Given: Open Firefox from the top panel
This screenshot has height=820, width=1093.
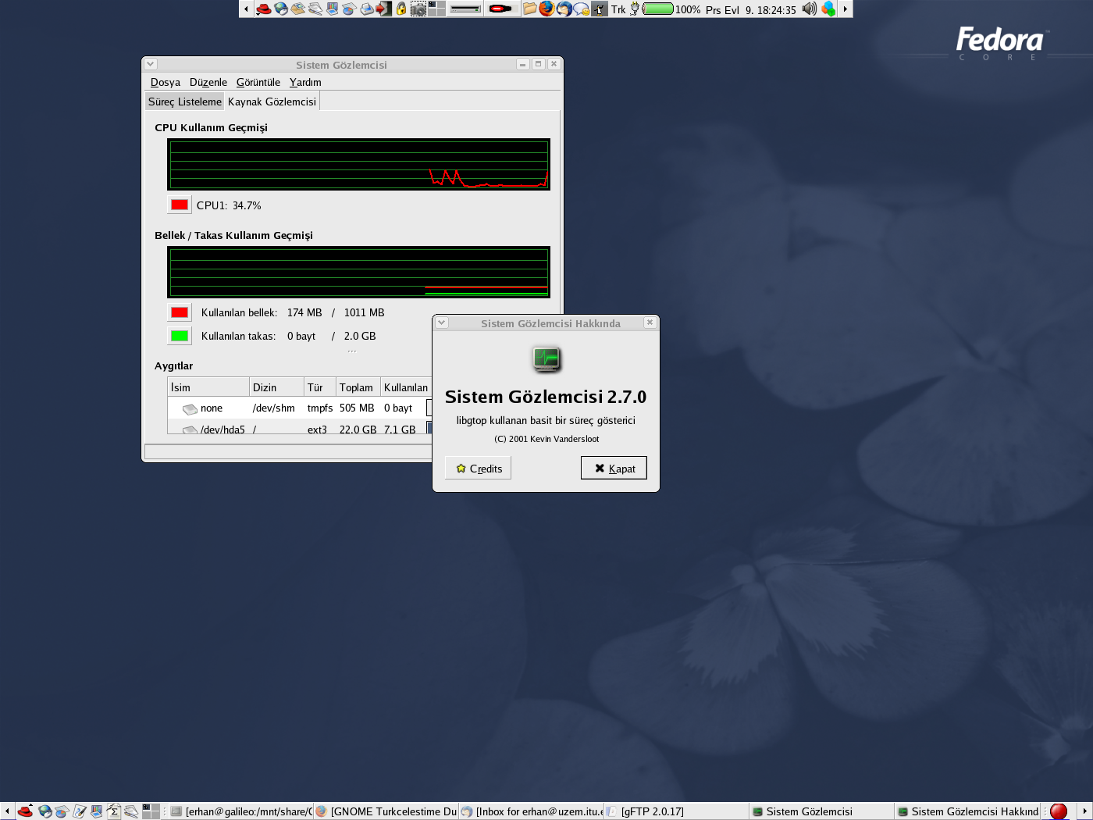Looking at the screenshot, I should click(546, 9).
